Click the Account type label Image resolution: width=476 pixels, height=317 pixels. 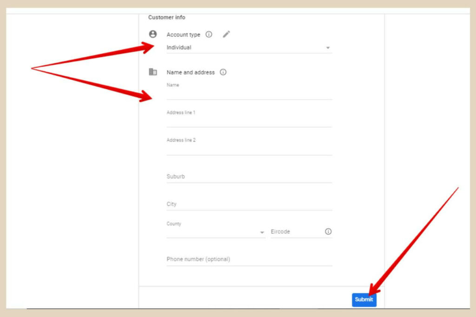click(183, 34)
